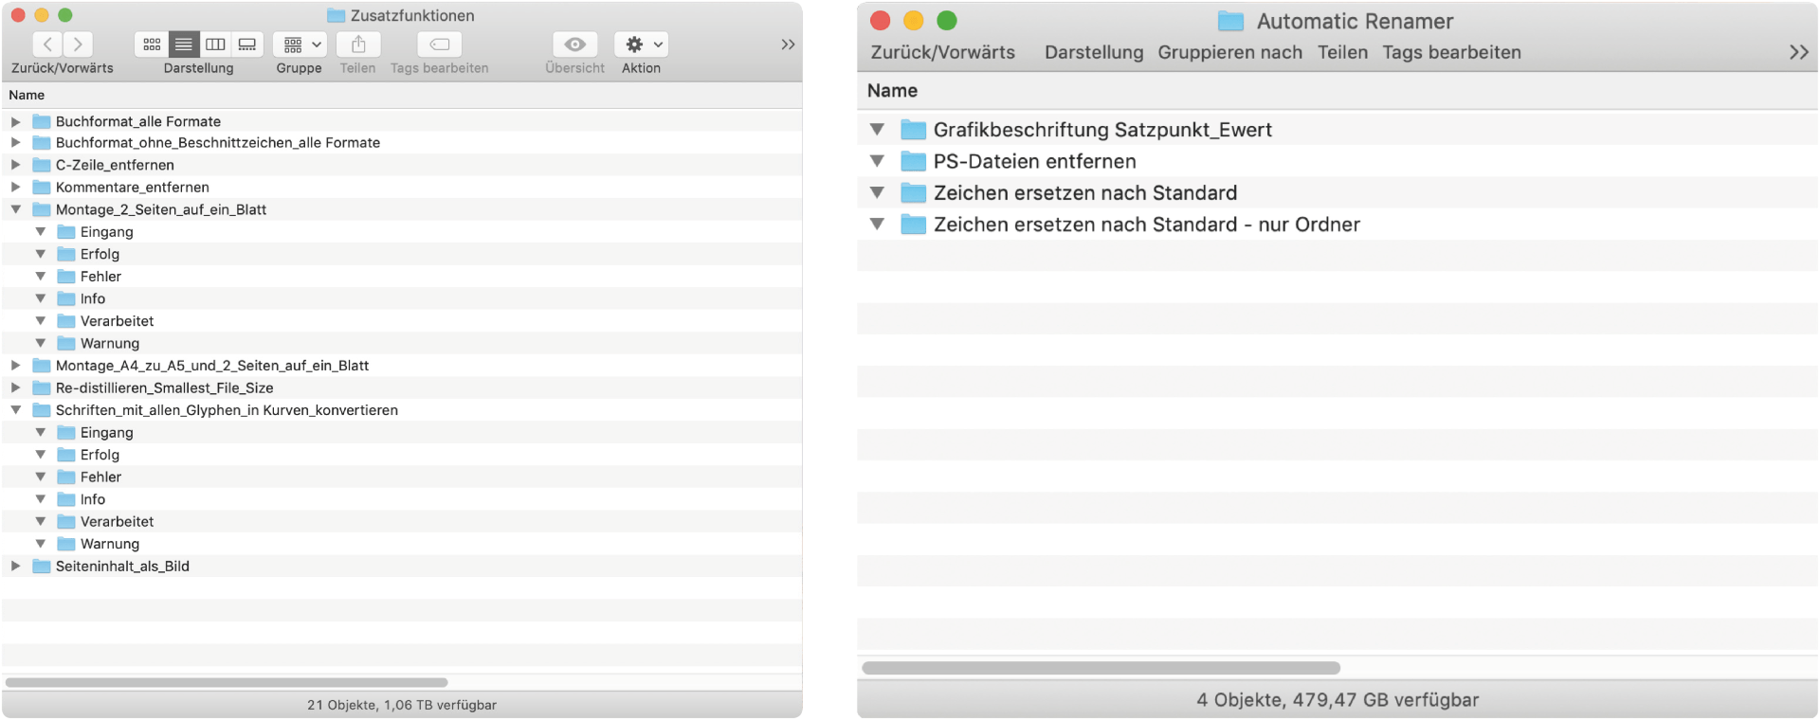Expand the Buchformat_alle Formate folder

pyautogui.click(x=16, y=121)
